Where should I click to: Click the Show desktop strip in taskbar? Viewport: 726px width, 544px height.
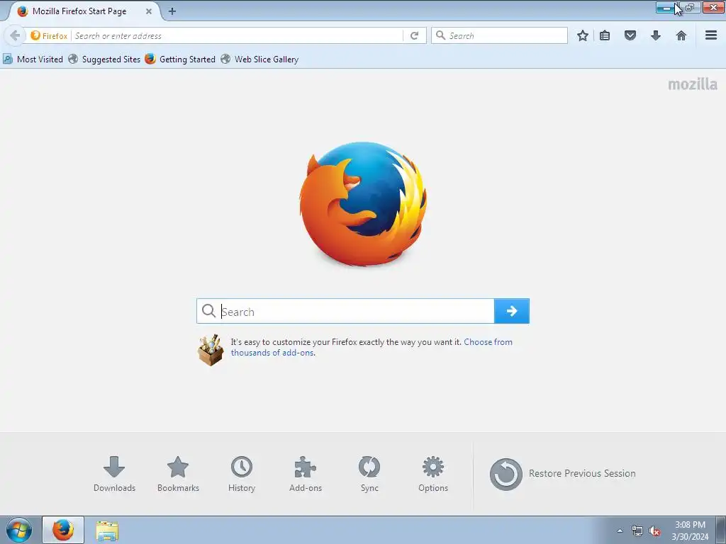pyautogui.click(x=721, y=530)
